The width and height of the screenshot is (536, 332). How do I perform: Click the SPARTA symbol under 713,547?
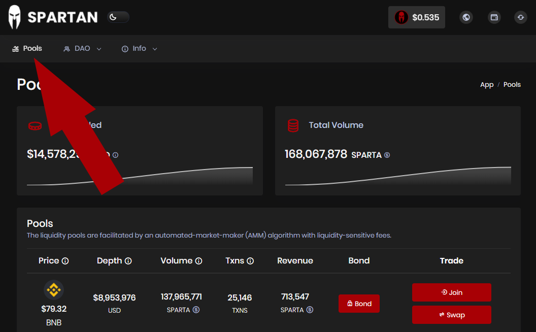pyautogui.click(x=310, y=310)
